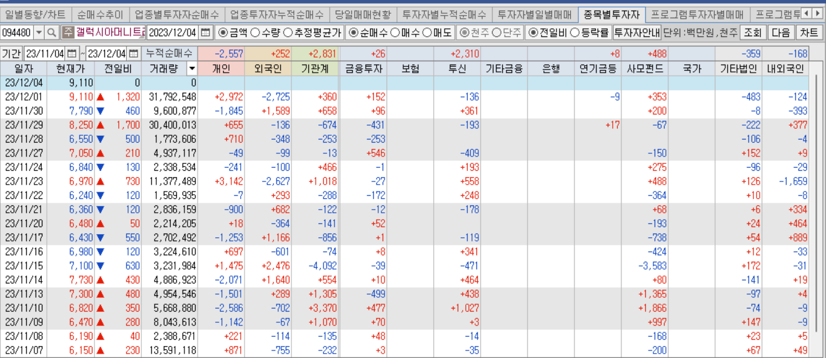Click the 투자자안내 button
The height and width of the screenshot is (358, 826).
tap(637, 33)
